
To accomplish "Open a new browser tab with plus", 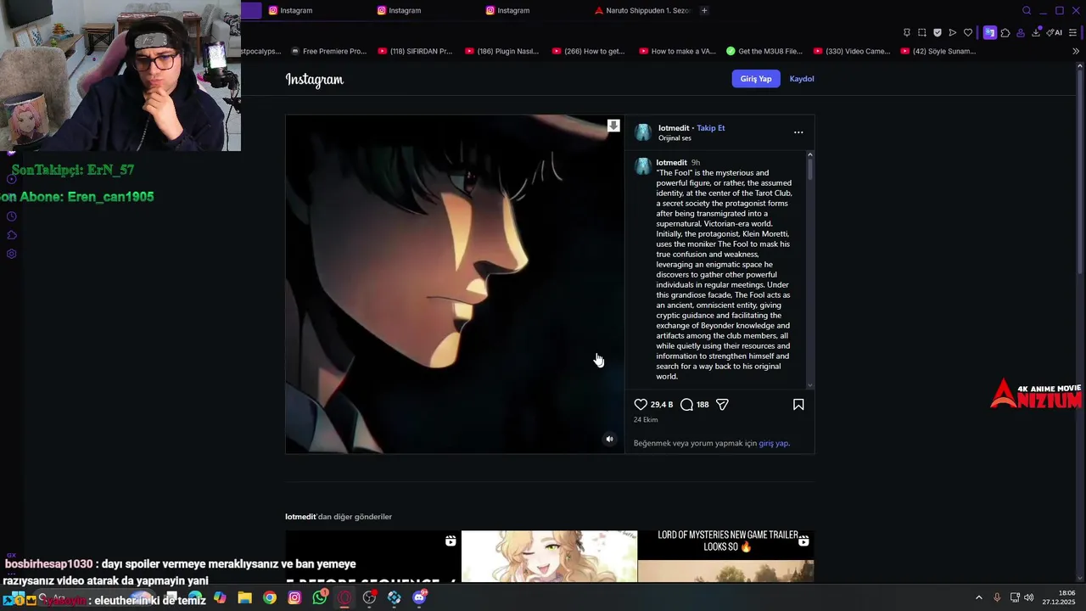I will (704, 10).
